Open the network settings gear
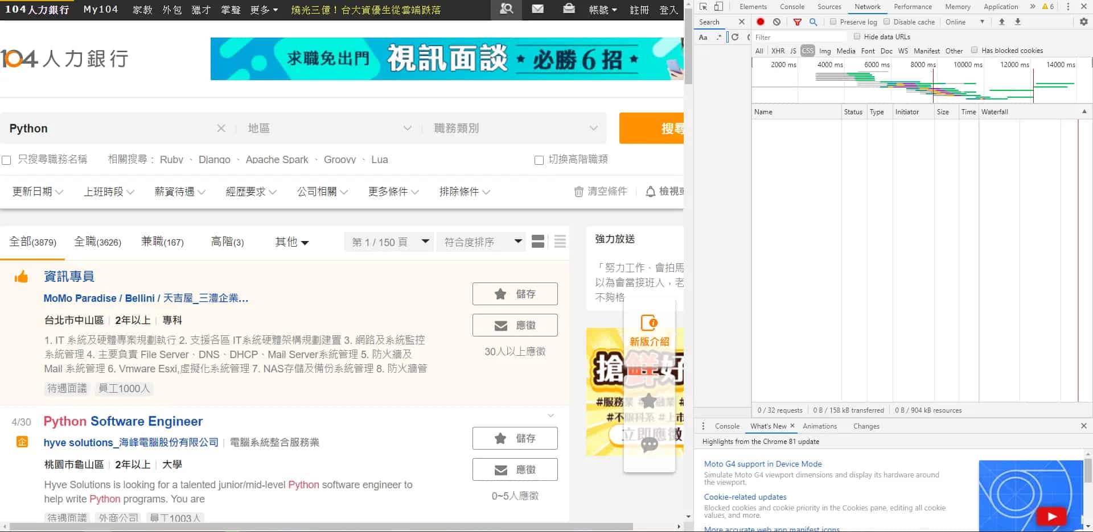The image size is (1093, 532). [1083, 22]
